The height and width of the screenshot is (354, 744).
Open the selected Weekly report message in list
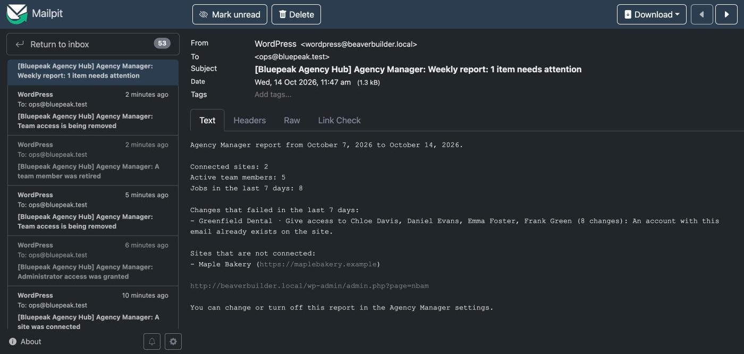click(93, 71)
